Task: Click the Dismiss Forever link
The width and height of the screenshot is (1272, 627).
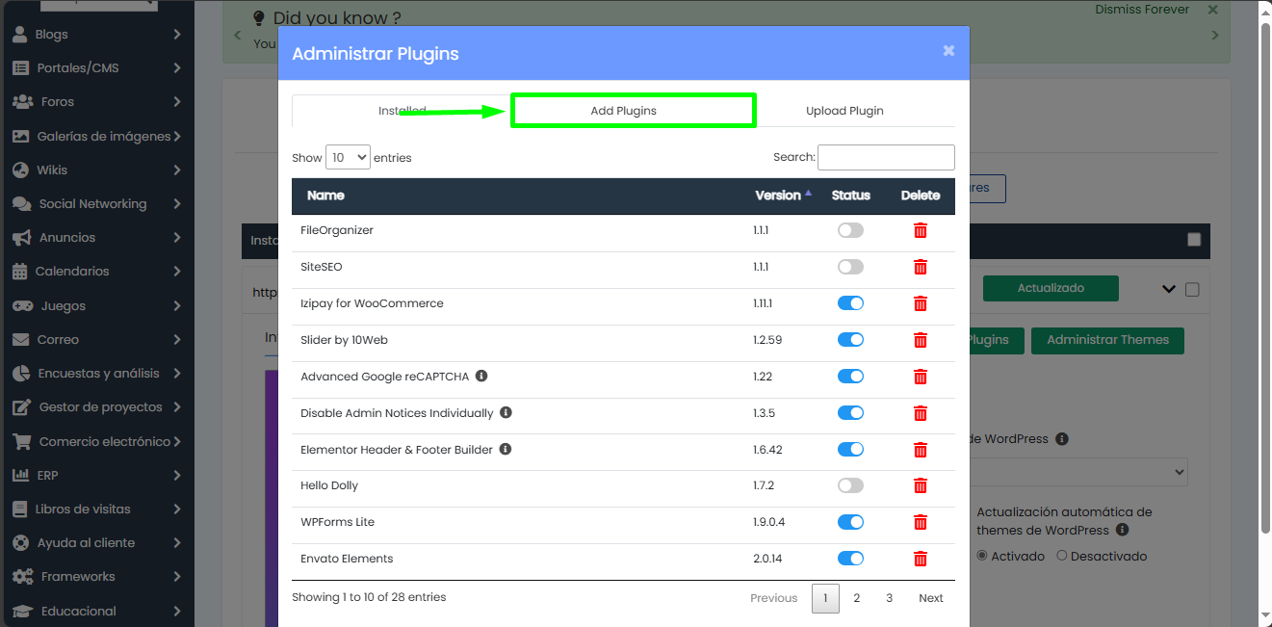Action: point(1141,9)
